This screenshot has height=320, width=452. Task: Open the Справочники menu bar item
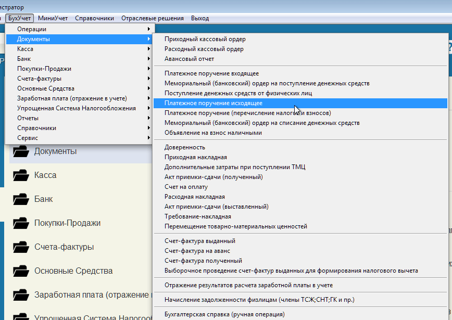pyautogui.click(x=94, y=18)
